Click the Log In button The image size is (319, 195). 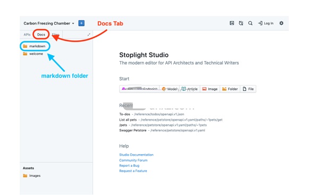(x=266, y=23)
